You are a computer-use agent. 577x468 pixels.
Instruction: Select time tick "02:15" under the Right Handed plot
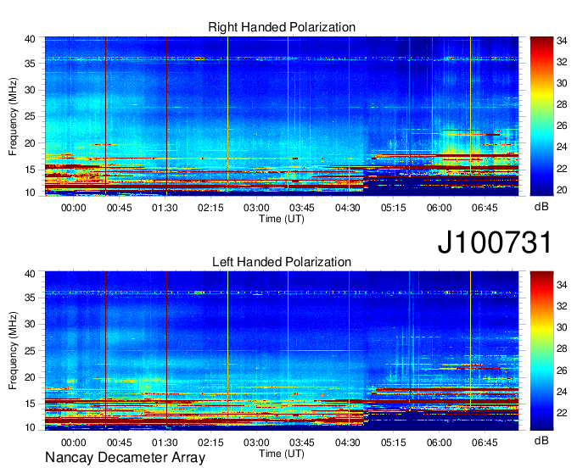[x=210, y=208]
